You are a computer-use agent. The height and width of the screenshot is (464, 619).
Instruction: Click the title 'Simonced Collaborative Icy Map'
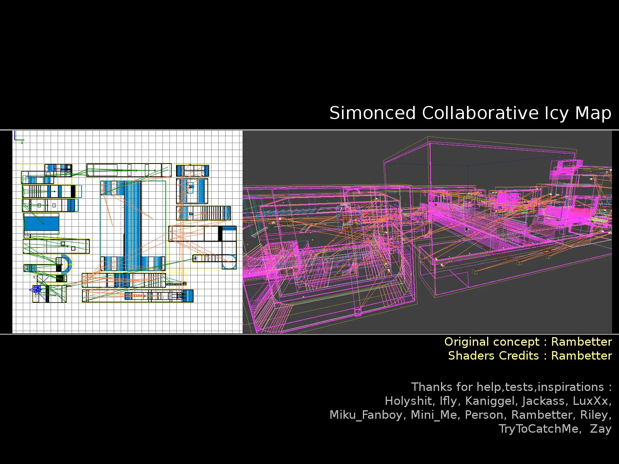(x=470, y=113)
